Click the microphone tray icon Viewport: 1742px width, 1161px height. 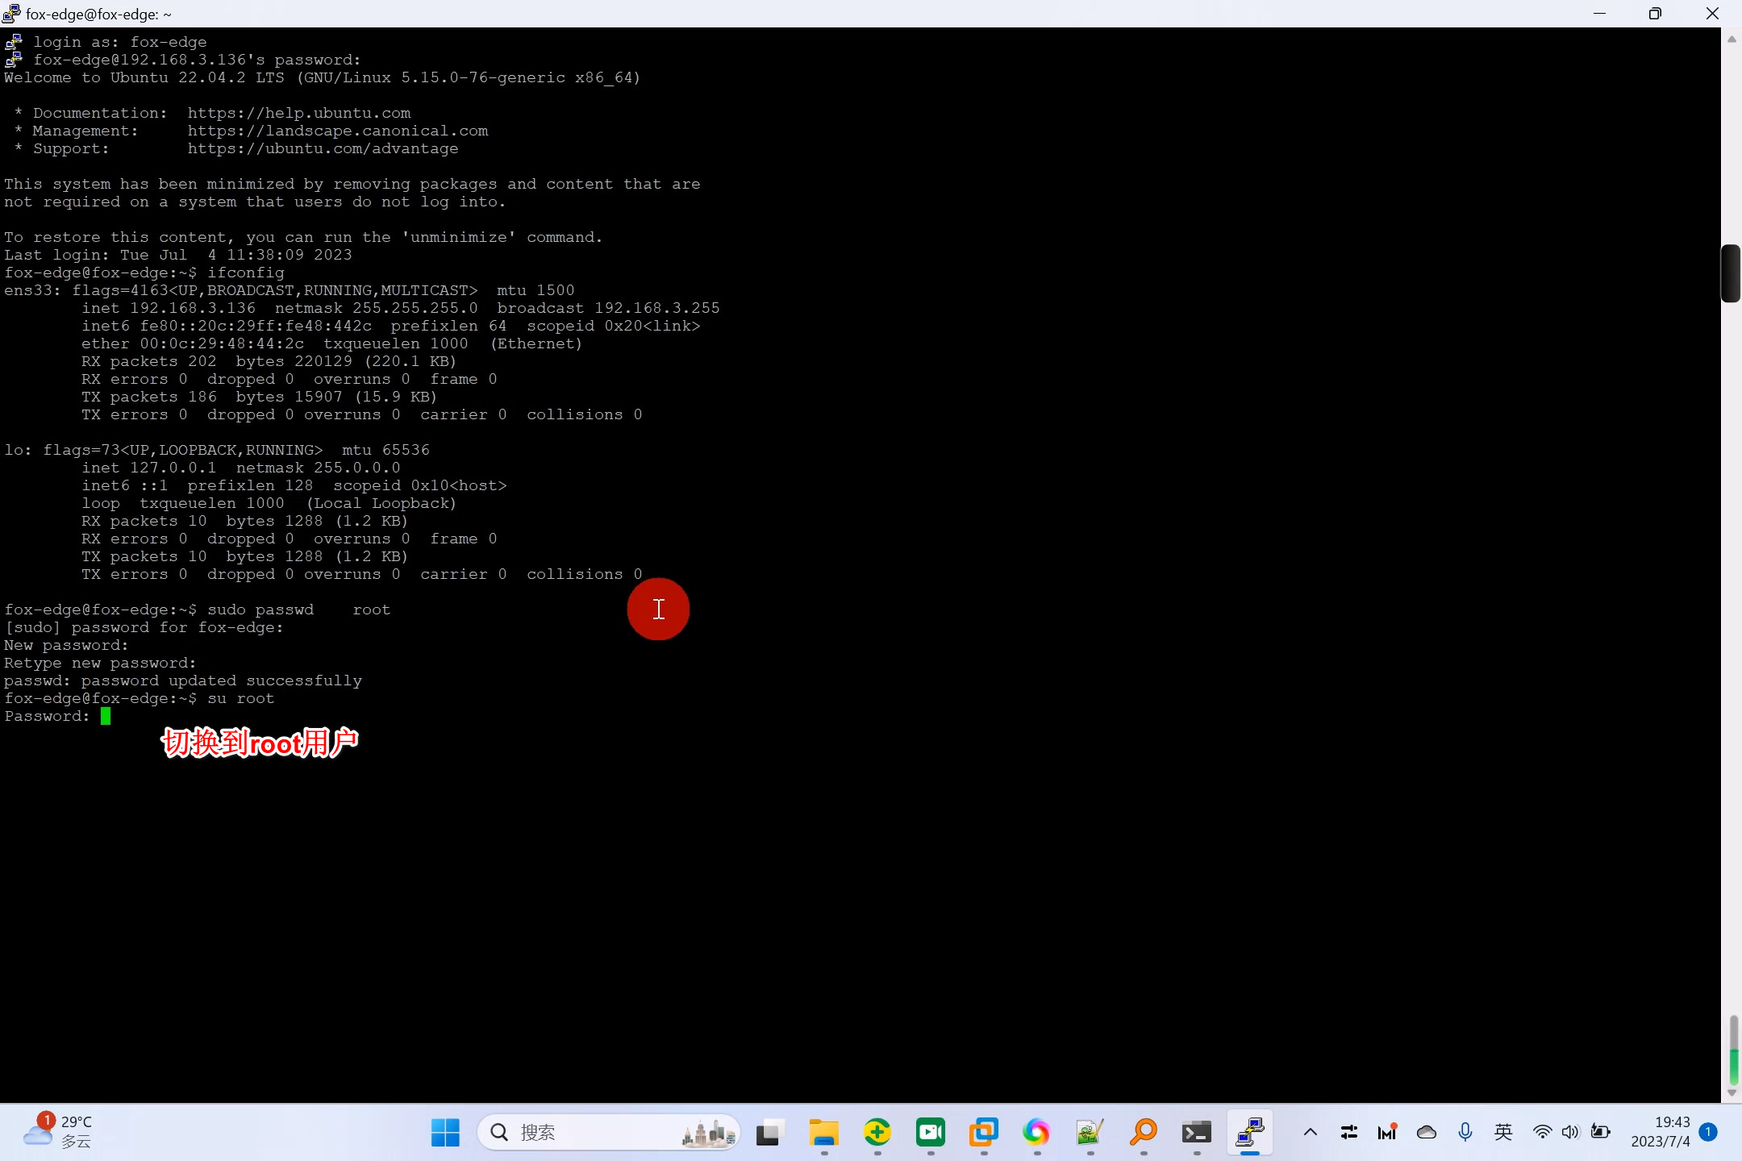[x=1465, y=1132]
